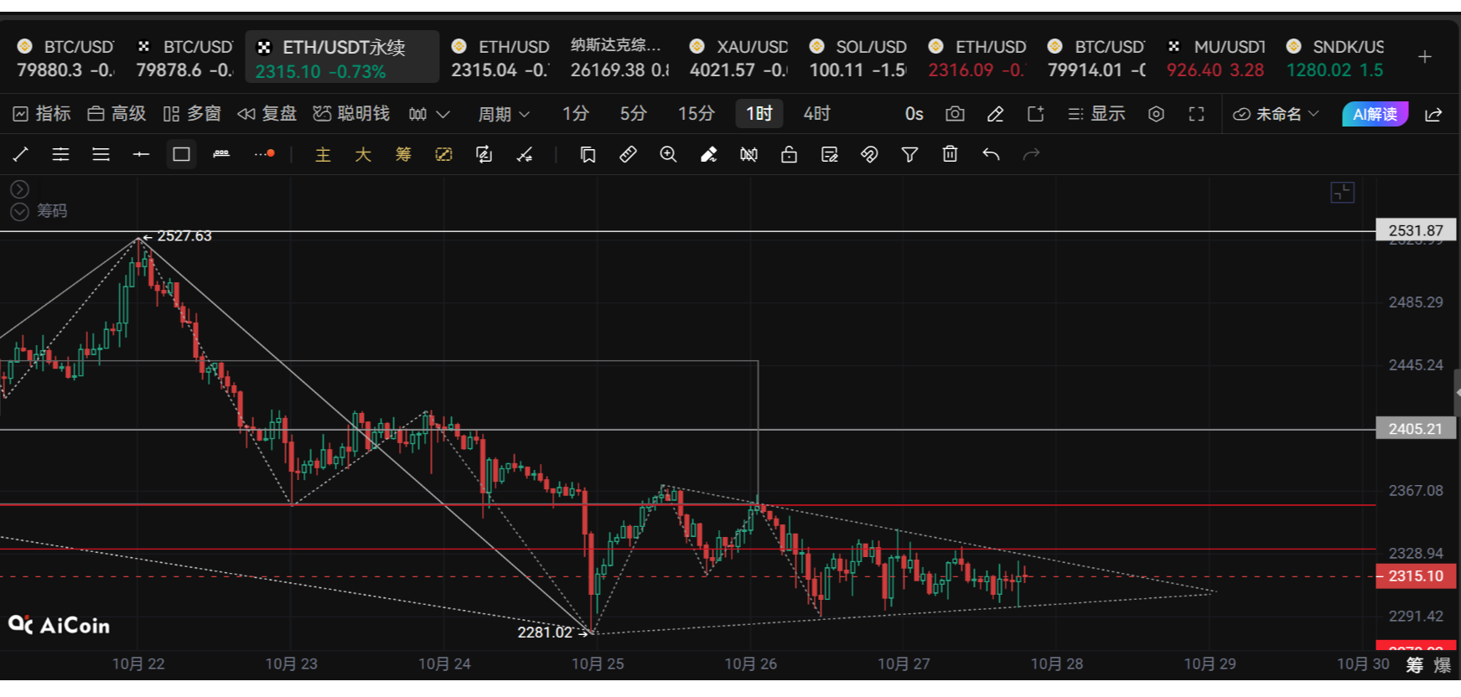The width and height of the screenshot is (1461, 697).
Task: Open chart settings hexagon icon
Action: (x=1156, y=114)
